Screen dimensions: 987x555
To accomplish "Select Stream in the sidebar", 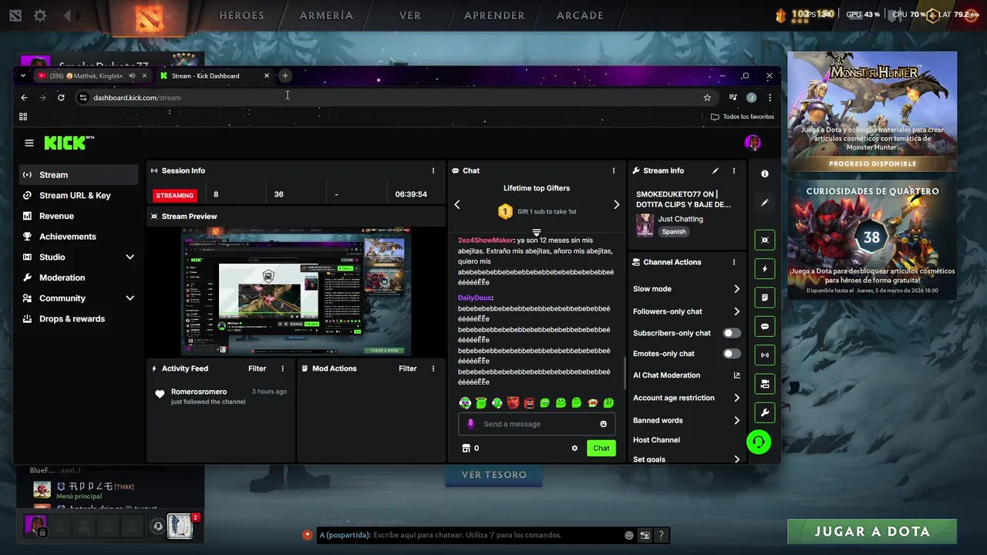I will tap(79, 175).
